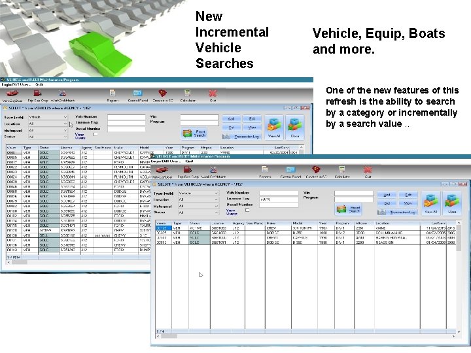Focus Vin field in front window
The width and height of the screenshot is (471, 353).
click(x=354, y=193)
